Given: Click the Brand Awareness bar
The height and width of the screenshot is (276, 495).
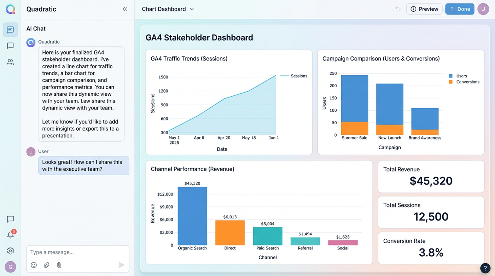Looking at the screenshot, I should pos(425,121).
